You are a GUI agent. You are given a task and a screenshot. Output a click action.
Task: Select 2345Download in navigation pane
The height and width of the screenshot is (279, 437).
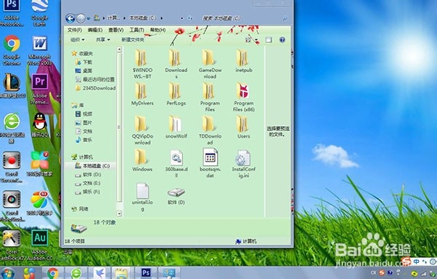[x=95, y=88]
